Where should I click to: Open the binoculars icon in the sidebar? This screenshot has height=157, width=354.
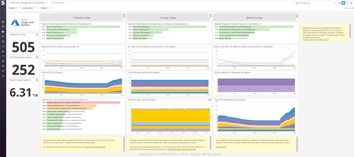[x=3, y=22]
